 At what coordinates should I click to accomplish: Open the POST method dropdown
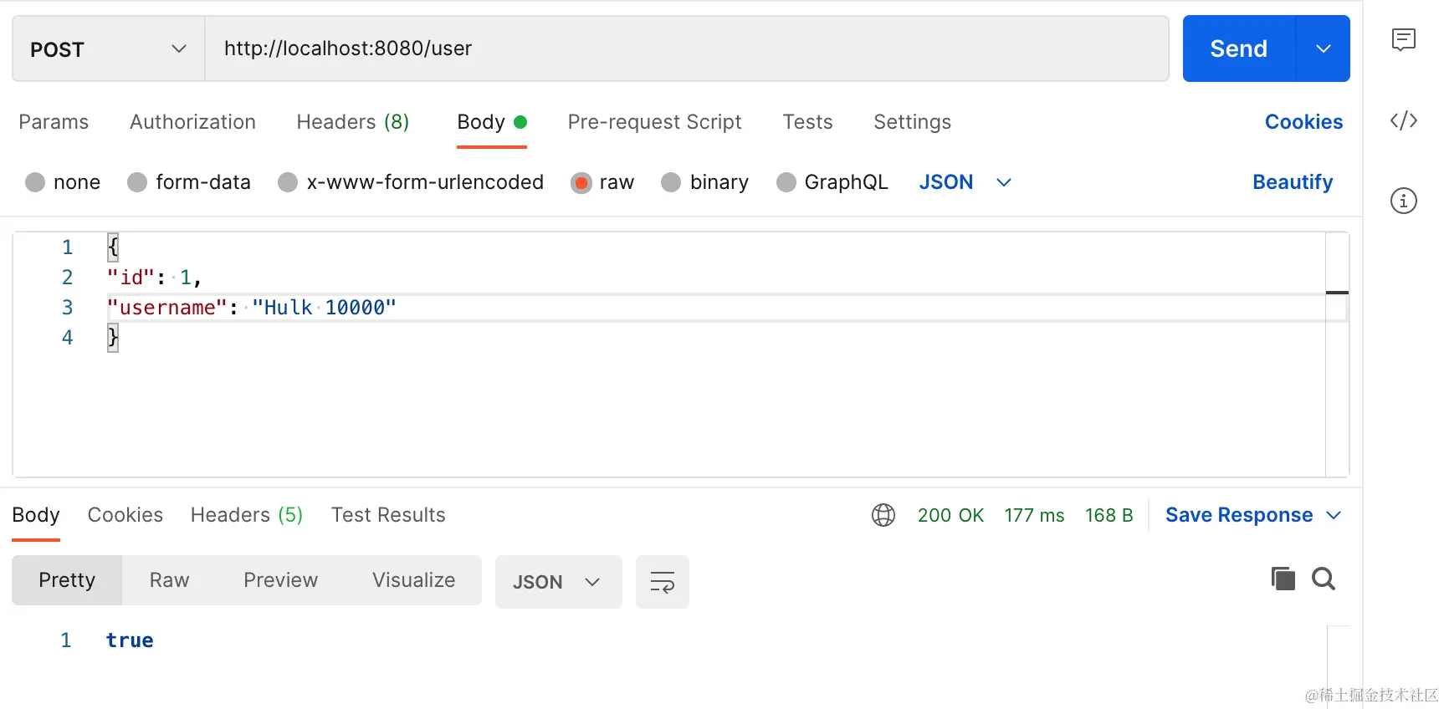pyautogui.click(x=109, y=48)
